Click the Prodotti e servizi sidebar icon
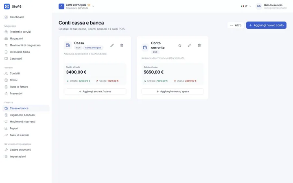The width and height of the screenshot is (293, 183). (x=6, y=32)
